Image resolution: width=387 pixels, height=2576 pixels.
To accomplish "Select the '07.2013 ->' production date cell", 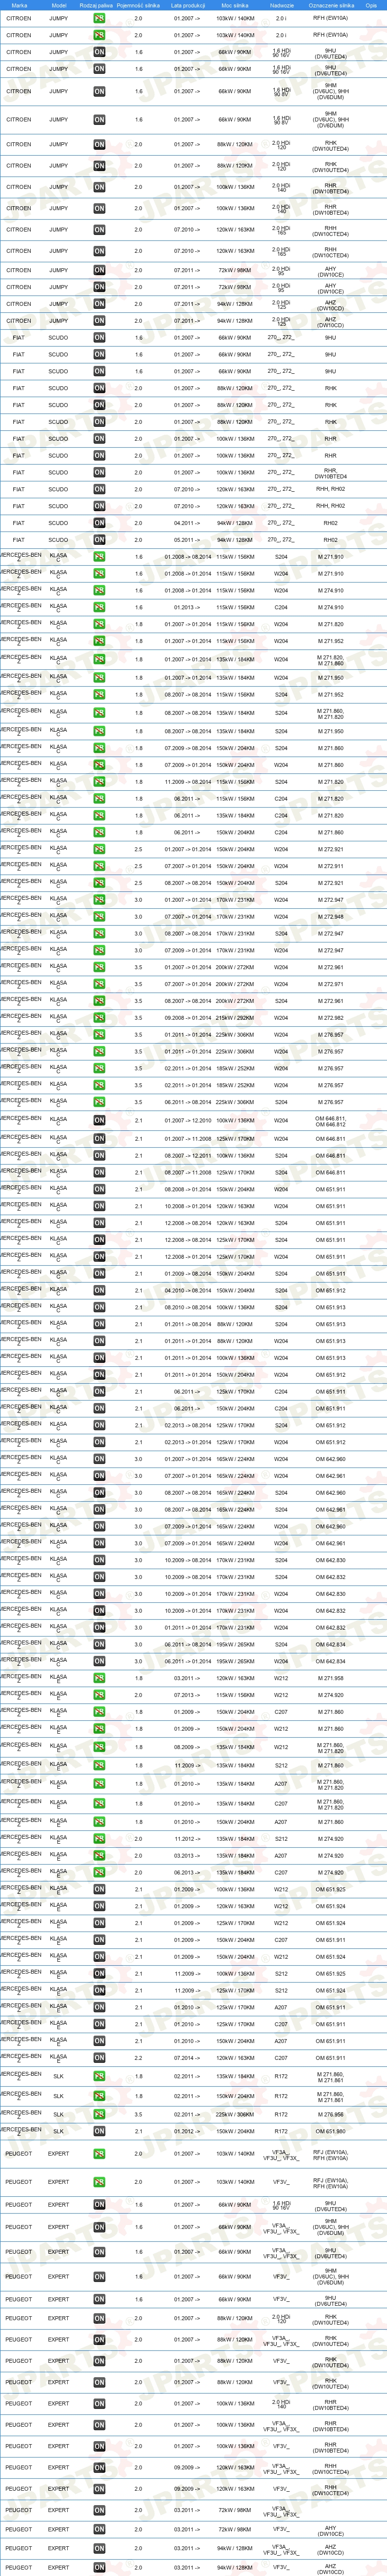I will pyautogui.click(x=187, y=1695).
